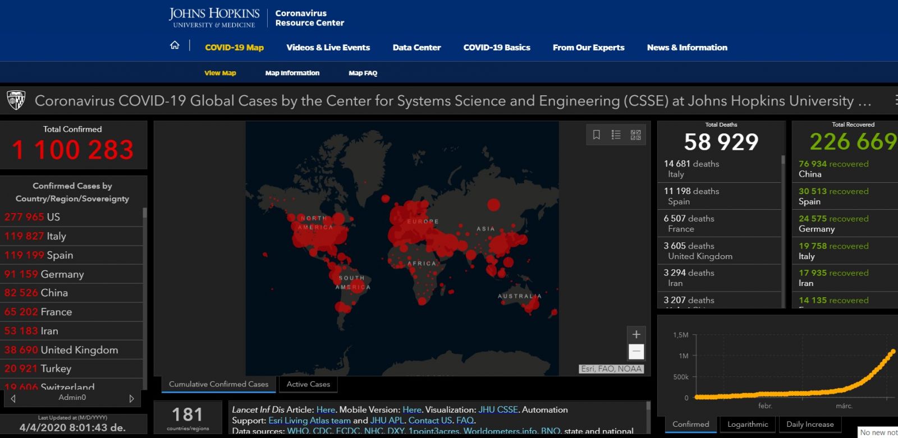The image size is (898, 438).
Task: Select the Confirmed chart tab
Action: click(x=690, y=425)
